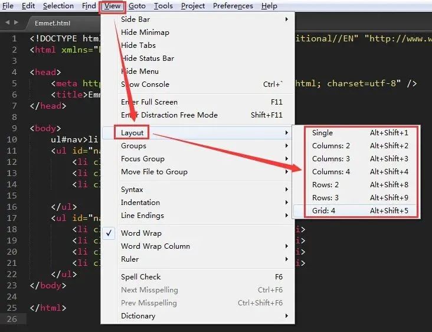Select Show Console

198,84
